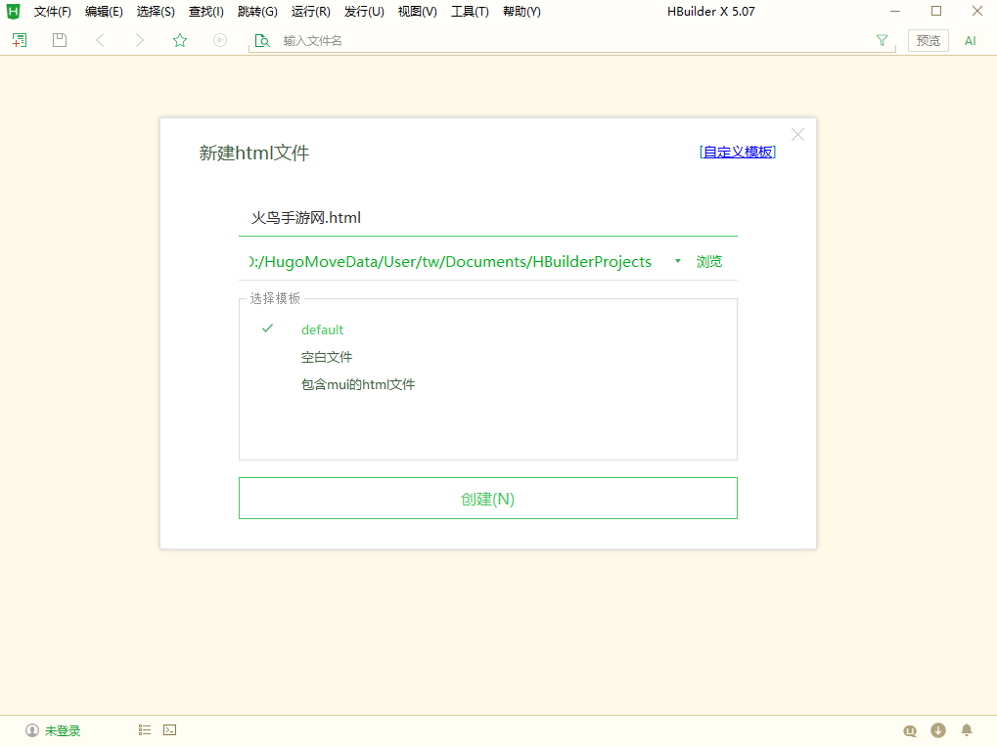
Task: Select the default template
Action: (x=322, y=329)
